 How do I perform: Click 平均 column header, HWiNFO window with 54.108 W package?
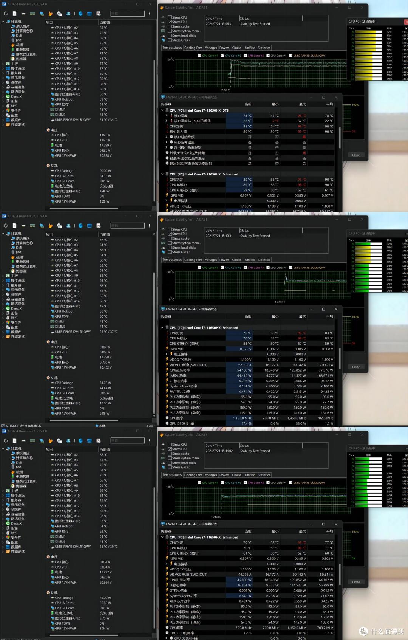point(329,316)
